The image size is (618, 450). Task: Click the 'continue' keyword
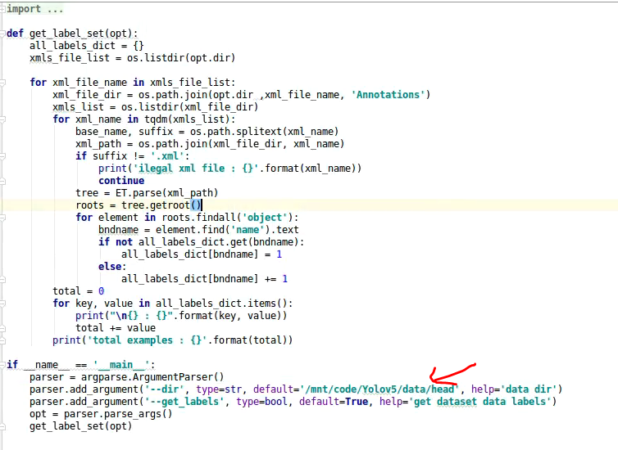click(121, 181)
